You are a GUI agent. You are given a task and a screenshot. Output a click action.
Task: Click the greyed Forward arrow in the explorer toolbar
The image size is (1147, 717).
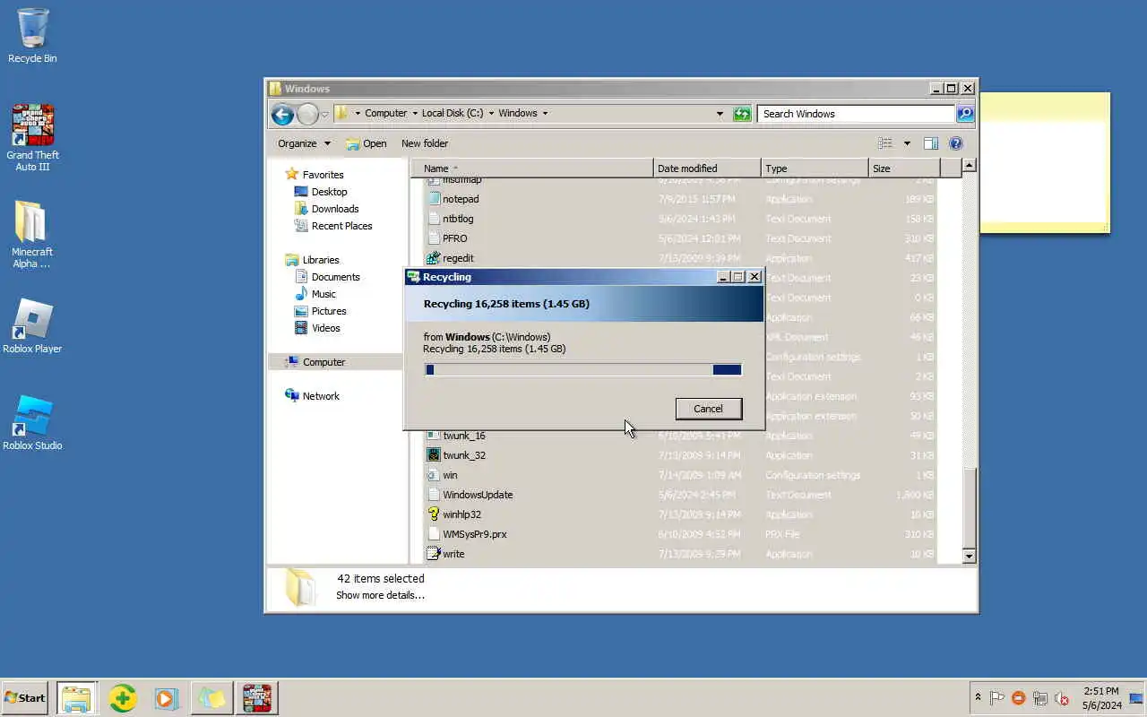[x=307, y=114]
